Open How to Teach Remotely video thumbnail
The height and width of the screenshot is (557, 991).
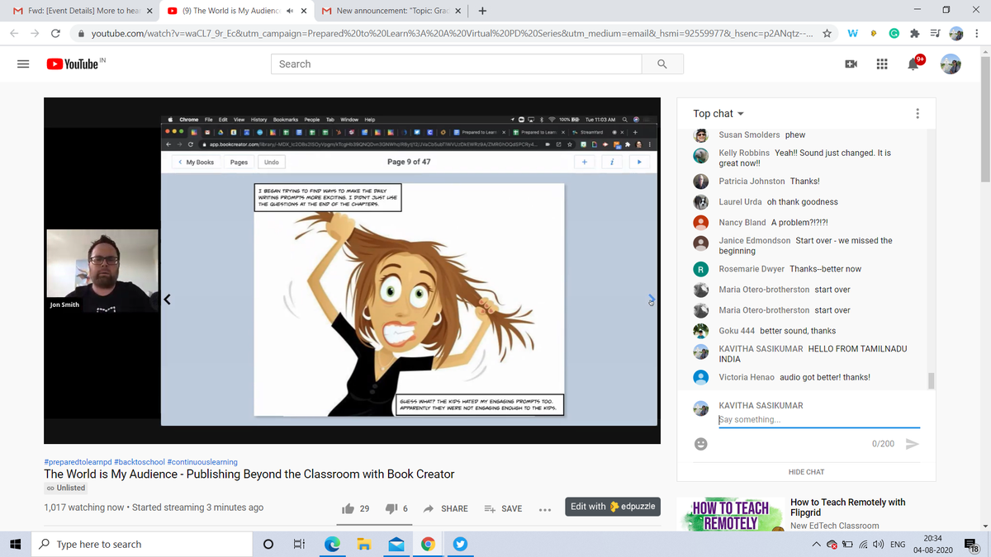pyautogui.click(x=730, y=514)
